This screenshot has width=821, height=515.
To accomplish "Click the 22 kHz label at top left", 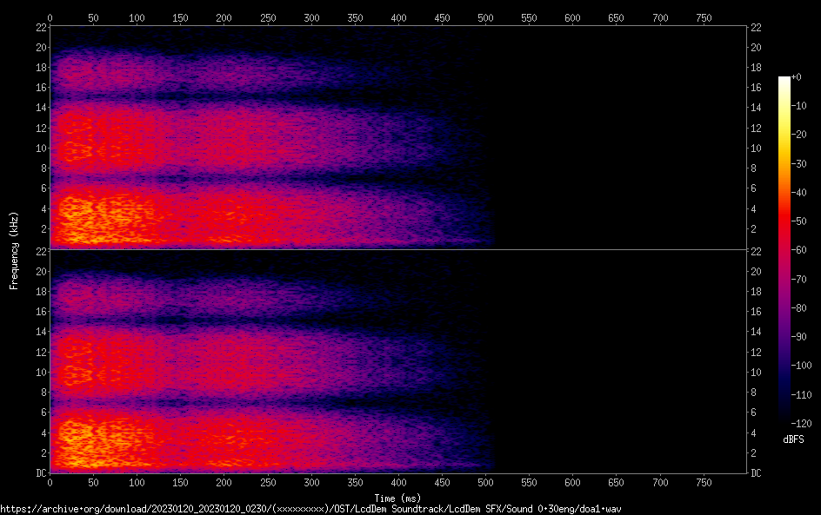I will click(40, 27).
